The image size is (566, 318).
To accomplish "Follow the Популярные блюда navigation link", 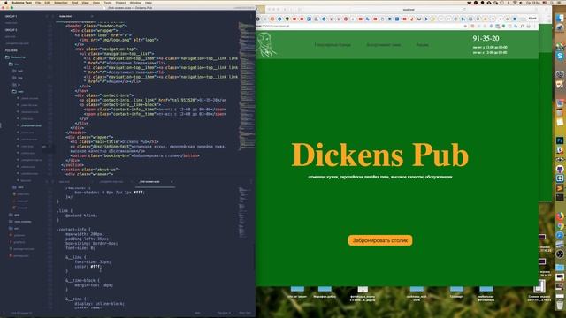I will click(333, 45).
